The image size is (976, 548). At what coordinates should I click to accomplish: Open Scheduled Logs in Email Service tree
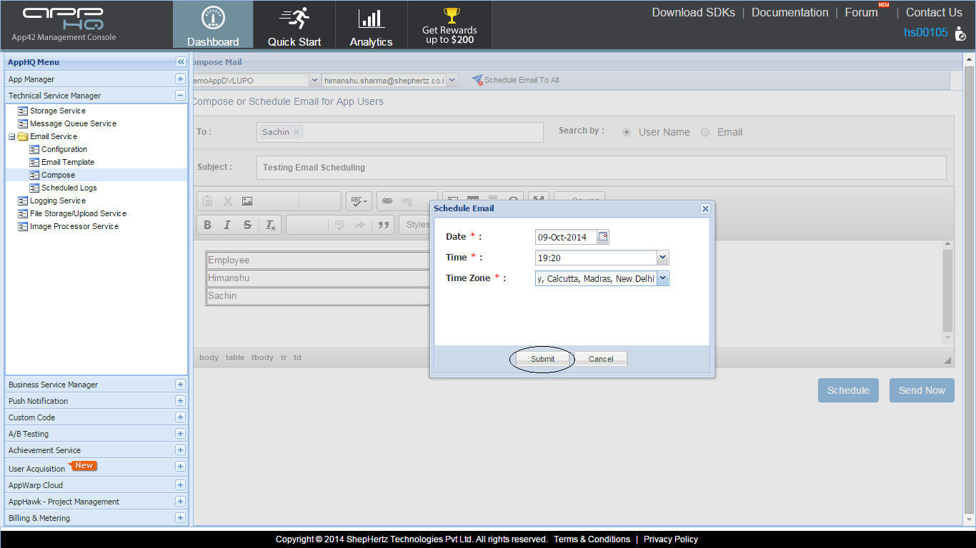point(69,188)
